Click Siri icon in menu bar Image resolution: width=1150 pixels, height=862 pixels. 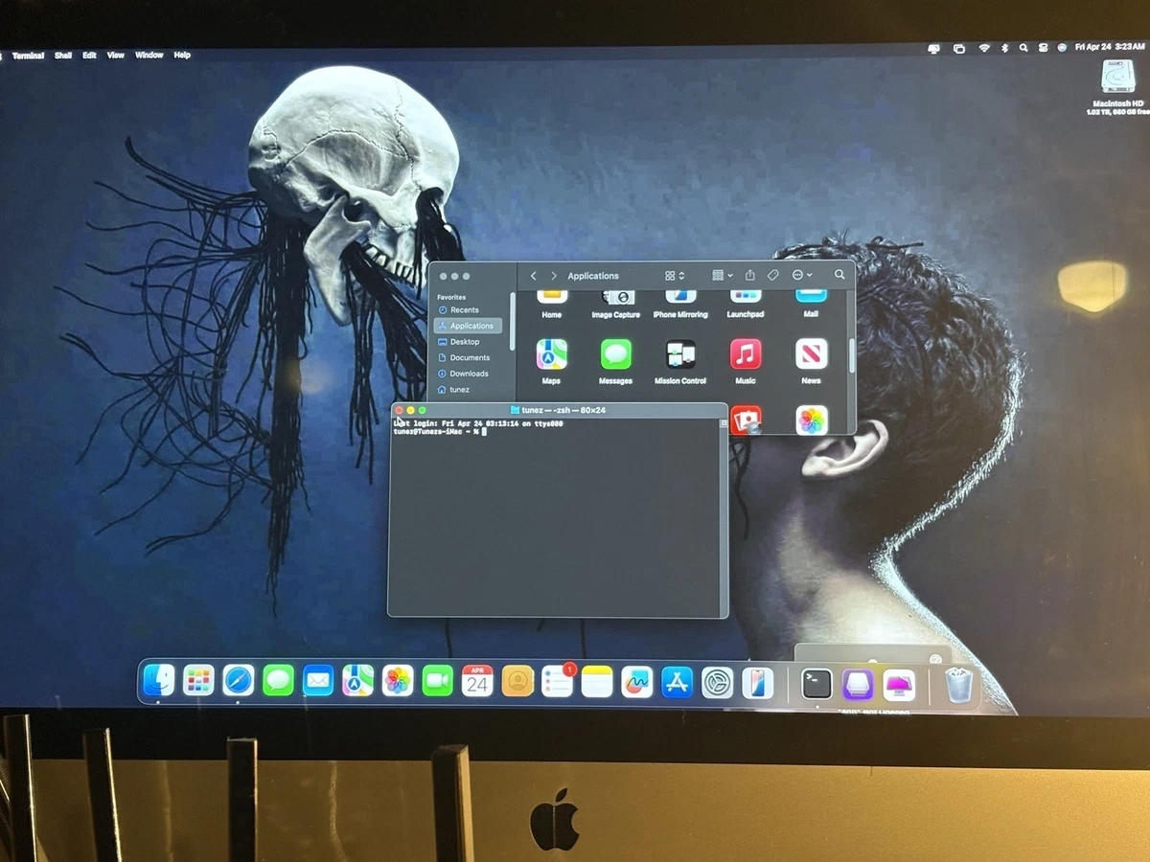click(x=1062, y=47)
